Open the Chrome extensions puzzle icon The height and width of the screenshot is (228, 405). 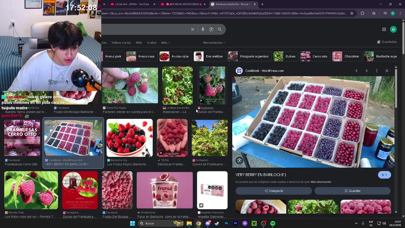click(x=363, y=13)
